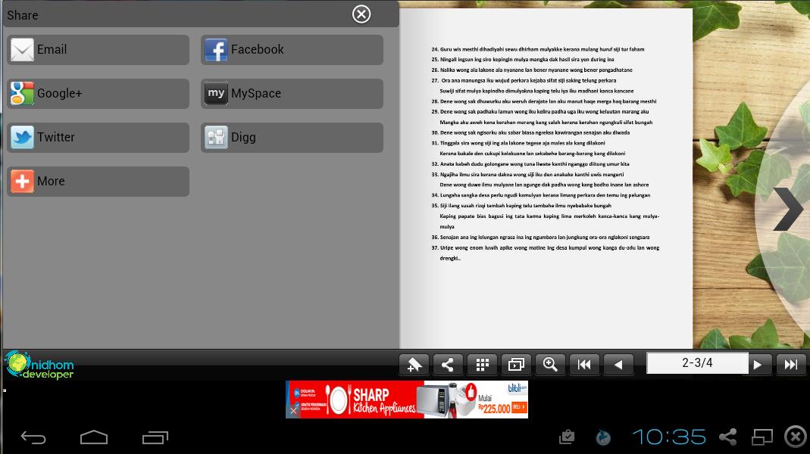Expand More sharing options
The width and height of the screenshot is (810, 454).
click(99, 181)
